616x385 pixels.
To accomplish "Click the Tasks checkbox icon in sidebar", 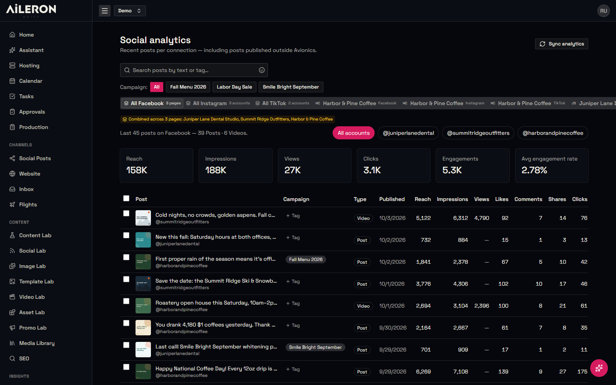I will [12, 96].
